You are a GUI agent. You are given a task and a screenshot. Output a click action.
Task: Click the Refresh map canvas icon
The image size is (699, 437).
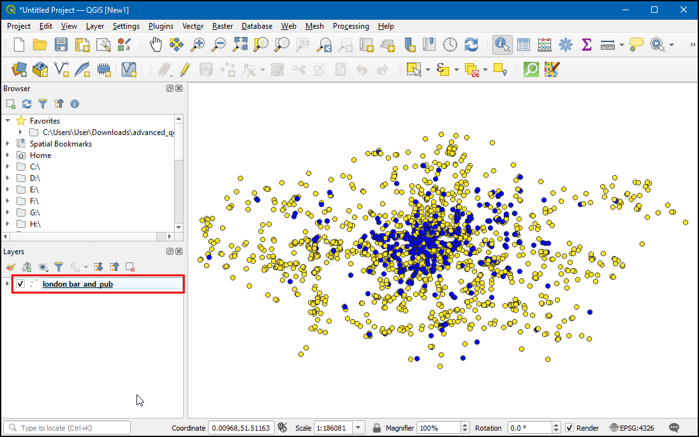coord(471,45)
